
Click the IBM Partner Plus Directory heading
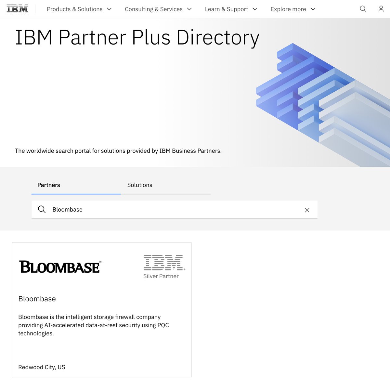tap(137, 37)
